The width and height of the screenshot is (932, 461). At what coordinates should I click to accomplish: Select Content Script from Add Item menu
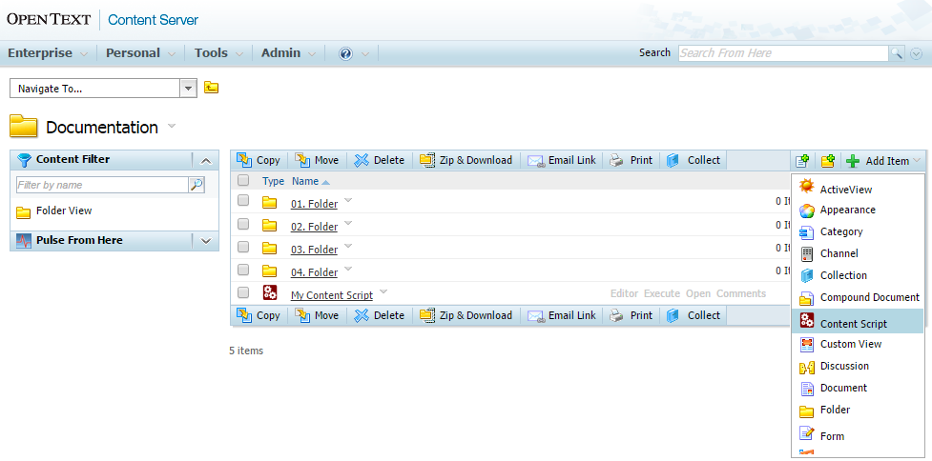858,321
